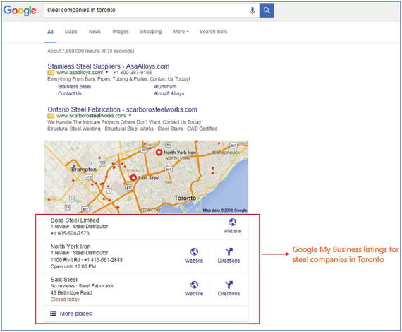Image resolution: width=402 pixels, height=332 pixels.
Task: Open the More places link
Action: click(75, 314)
